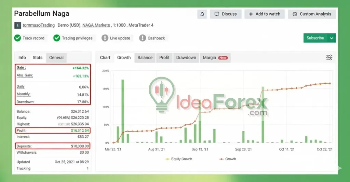Click the New badge on Margin
Image resolution: width=350 pixels, height=182 pixels.
coord(223,58)
